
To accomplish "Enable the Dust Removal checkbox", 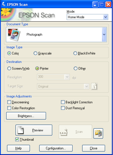I will point(73,108).
